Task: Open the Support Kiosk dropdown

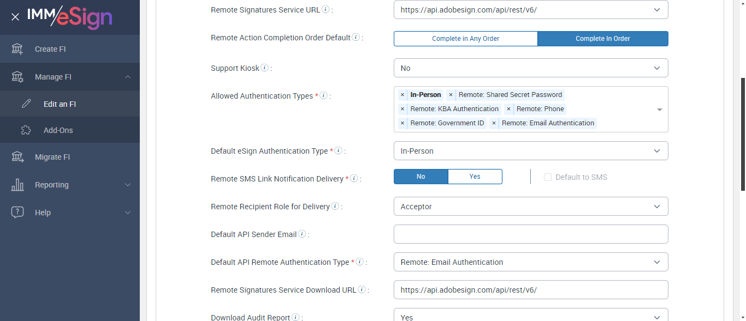Action: [x=530, y=68]
